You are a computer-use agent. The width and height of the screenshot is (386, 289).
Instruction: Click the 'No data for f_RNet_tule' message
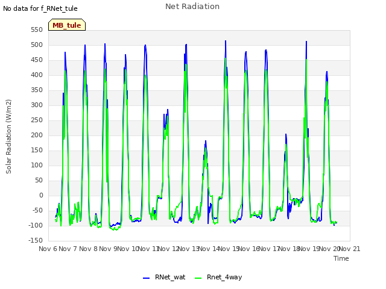pos(40,8)
